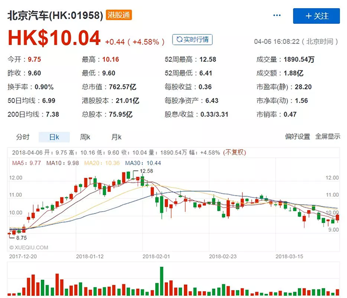Image resolution: width=347 pixels, height=298 pixels.
Task: Click the 每股收益 0.36 value
Action: pyautogui.click(x=205, y=87)
